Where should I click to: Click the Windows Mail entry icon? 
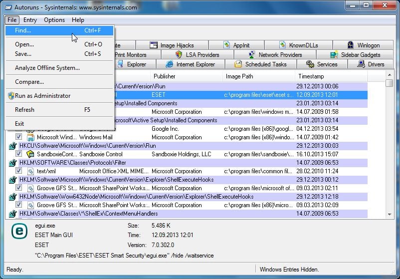point(30,137)
